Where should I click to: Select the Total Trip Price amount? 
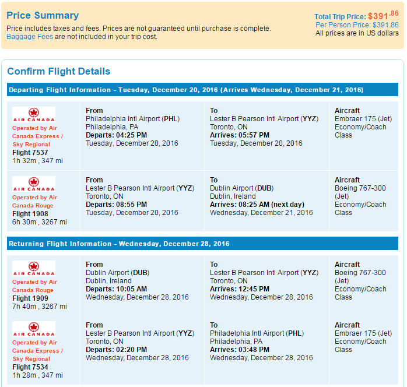point(383,16)
